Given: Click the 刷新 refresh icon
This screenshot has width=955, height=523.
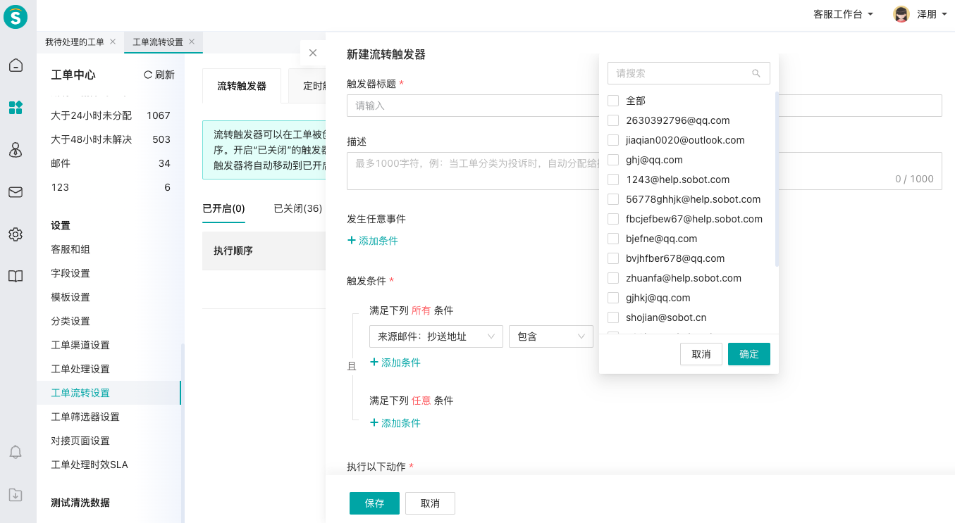Looking at the screenshot, I should (148, 75).
